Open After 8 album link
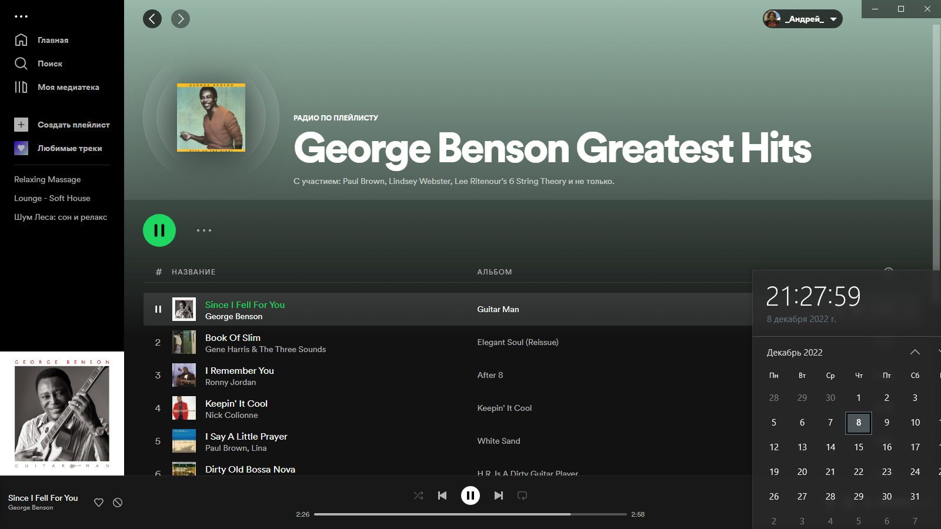This screenshot has width=941, height=529. (x=490, y=375)
